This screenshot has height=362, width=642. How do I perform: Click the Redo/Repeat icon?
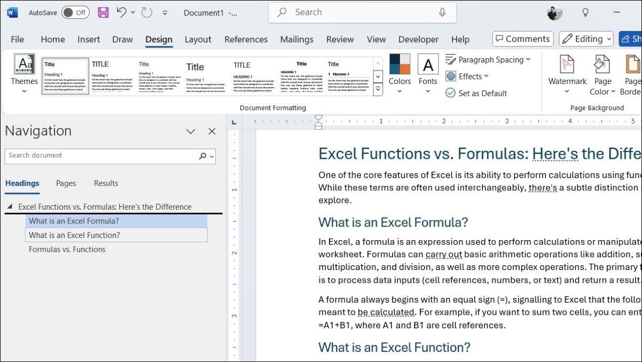[x=147, y=12]
